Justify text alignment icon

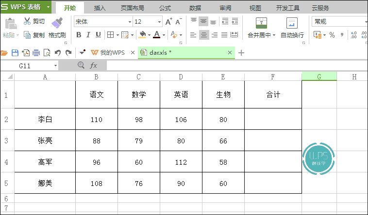pyautogui.click(x=224, y=35)
